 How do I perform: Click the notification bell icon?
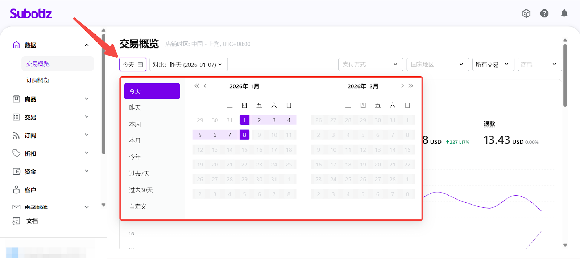point(564,13)
